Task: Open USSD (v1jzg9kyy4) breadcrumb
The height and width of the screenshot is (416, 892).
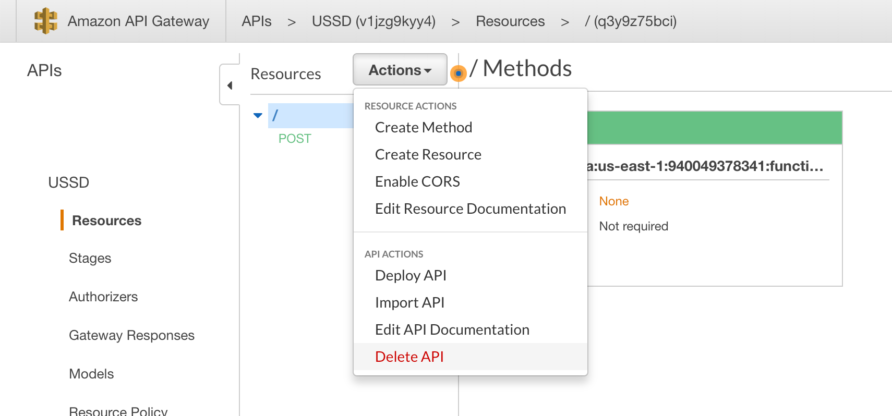Action: pos(373,21)
